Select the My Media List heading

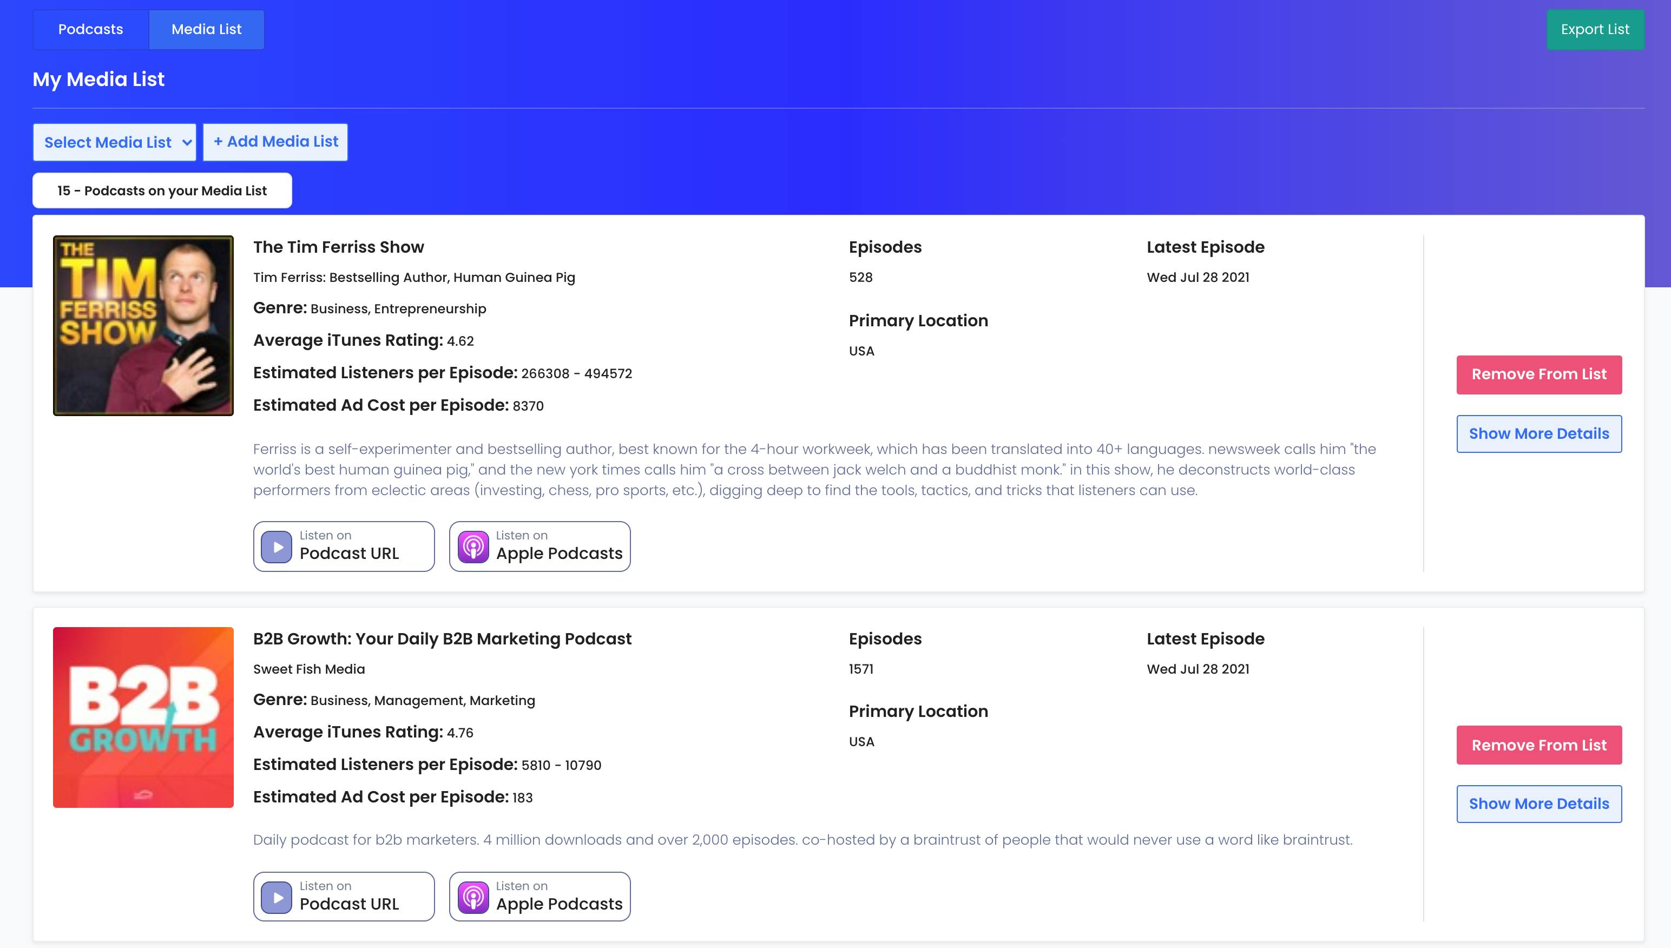[98, 80]
